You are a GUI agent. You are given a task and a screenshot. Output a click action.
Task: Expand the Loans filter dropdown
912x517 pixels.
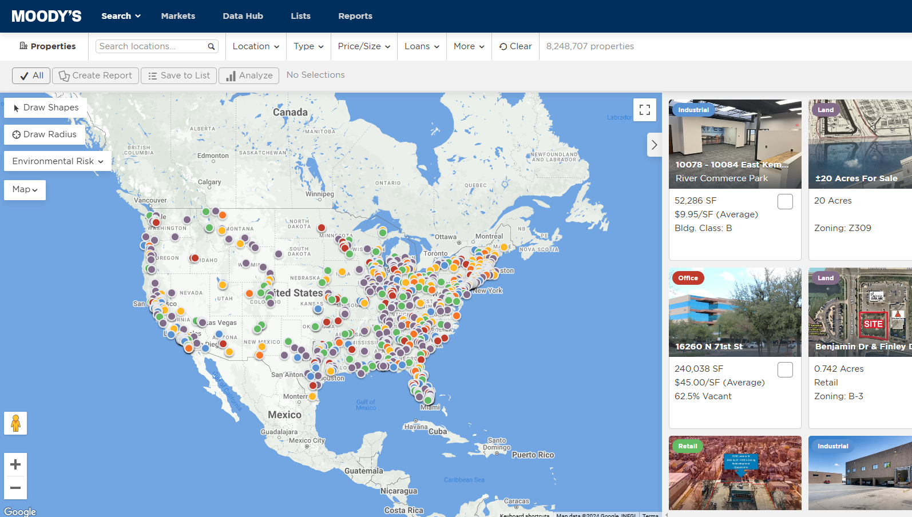(x=422, y=46)
